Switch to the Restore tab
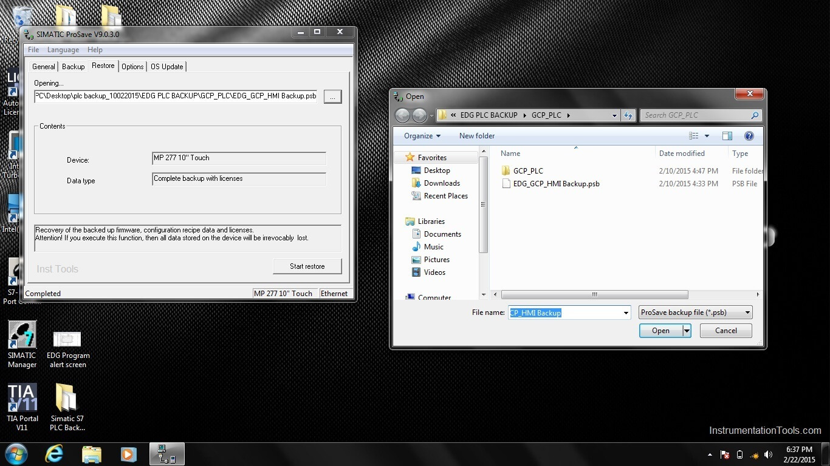The width and height of the screenshot is (830, 466). (103, 66)
